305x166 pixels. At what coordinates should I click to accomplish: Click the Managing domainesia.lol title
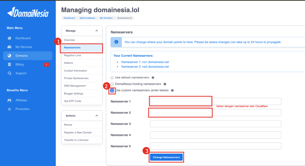[100, 10]
